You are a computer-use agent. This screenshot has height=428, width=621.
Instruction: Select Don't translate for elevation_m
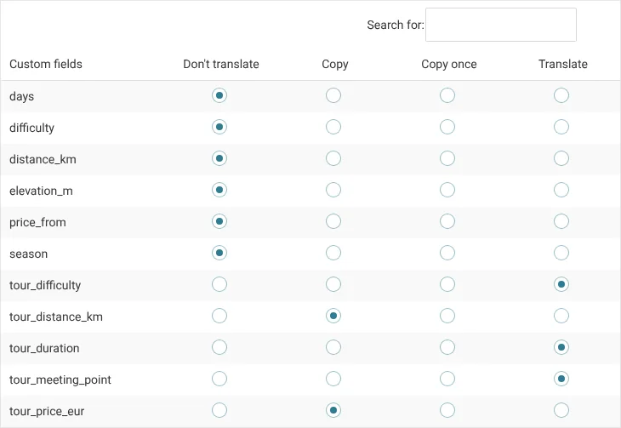coord(219,190)
